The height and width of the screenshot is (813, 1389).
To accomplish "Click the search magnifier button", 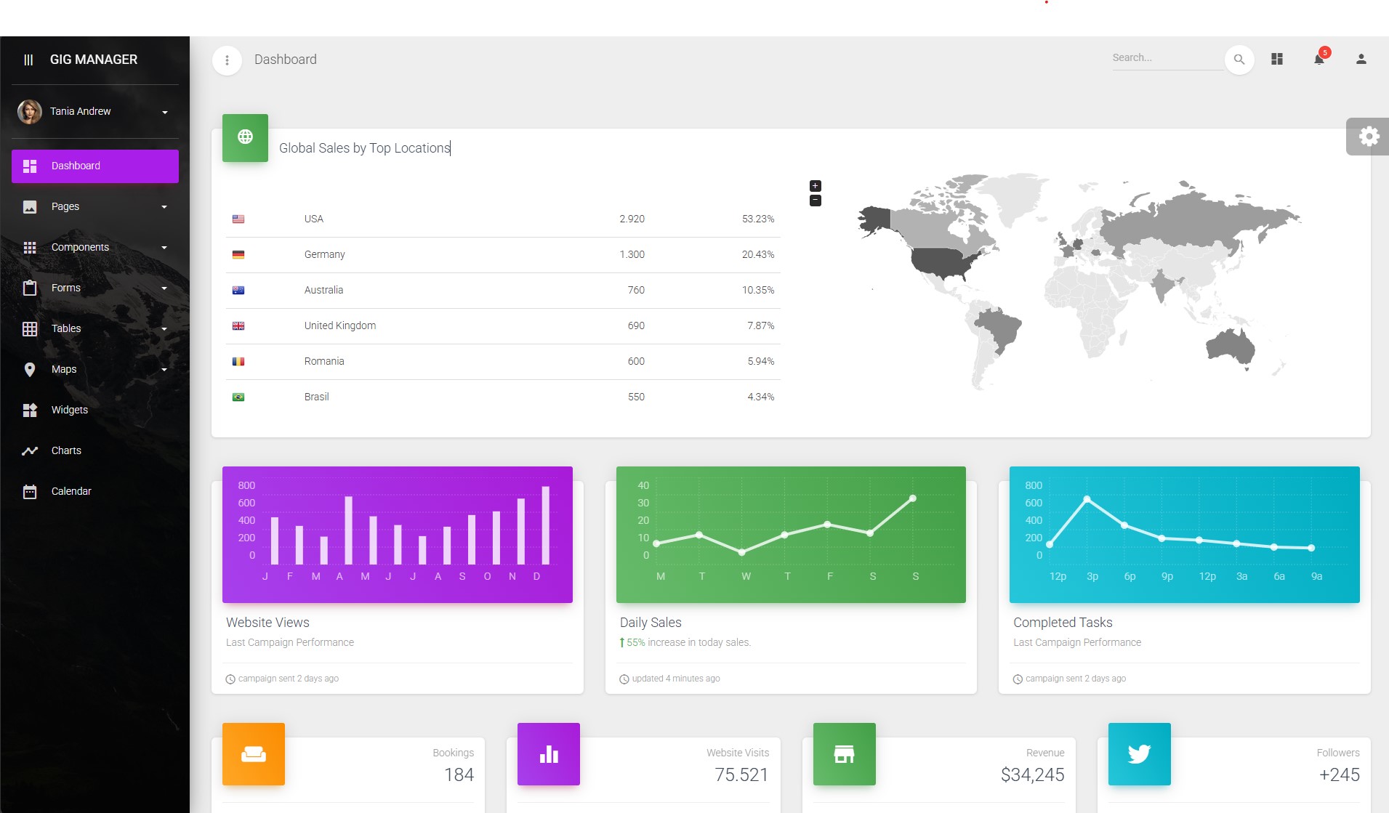I will (1239, 60).
